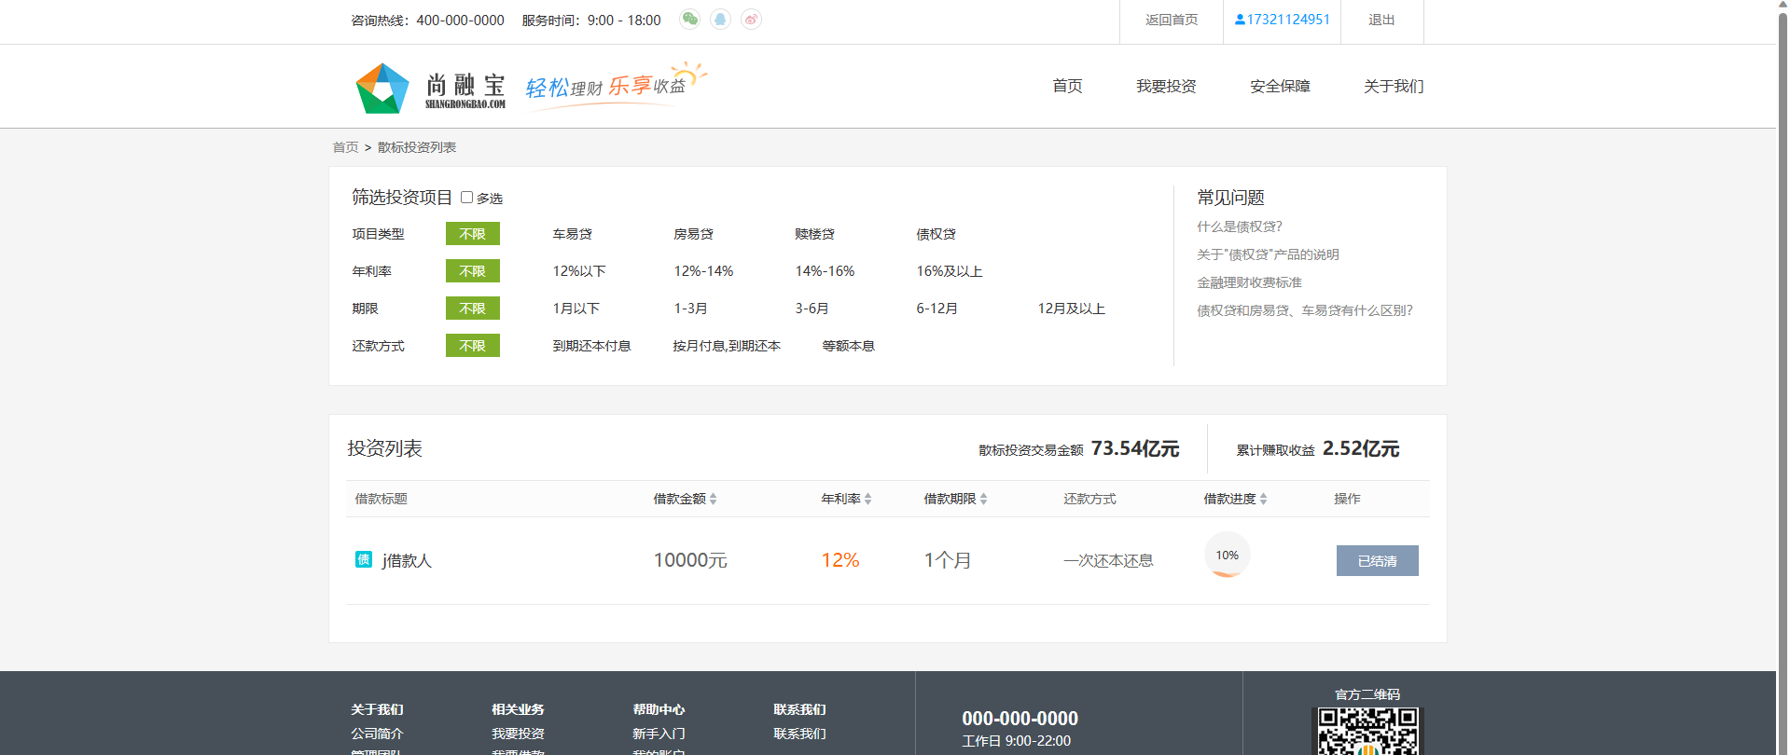Filter term by 1-3月
This screenshot has width=1790, height=755.
point(690,309)
